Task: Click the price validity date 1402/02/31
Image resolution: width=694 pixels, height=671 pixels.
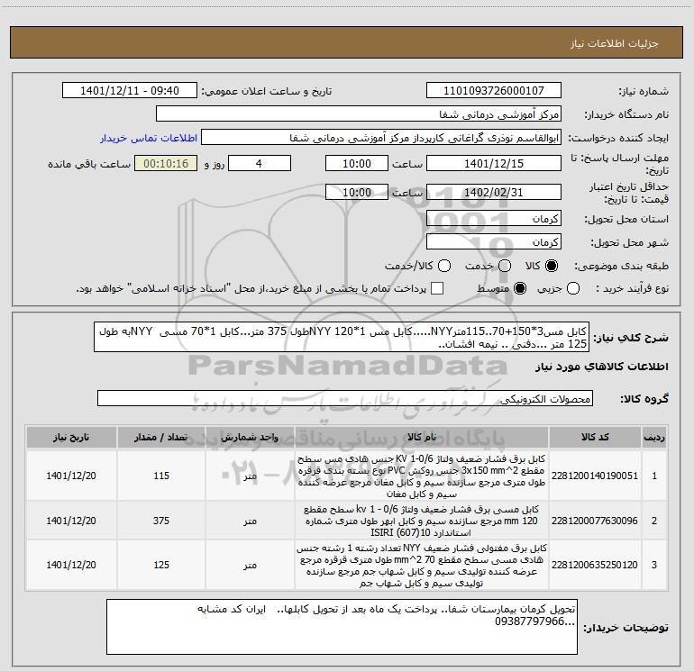Action: pyautogui.click(x=494, y=192)
